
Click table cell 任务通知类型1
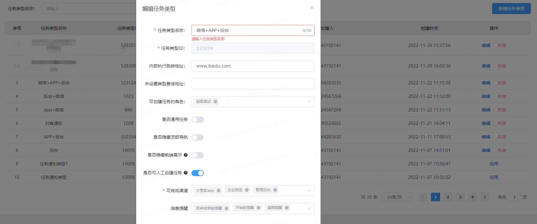54,164
